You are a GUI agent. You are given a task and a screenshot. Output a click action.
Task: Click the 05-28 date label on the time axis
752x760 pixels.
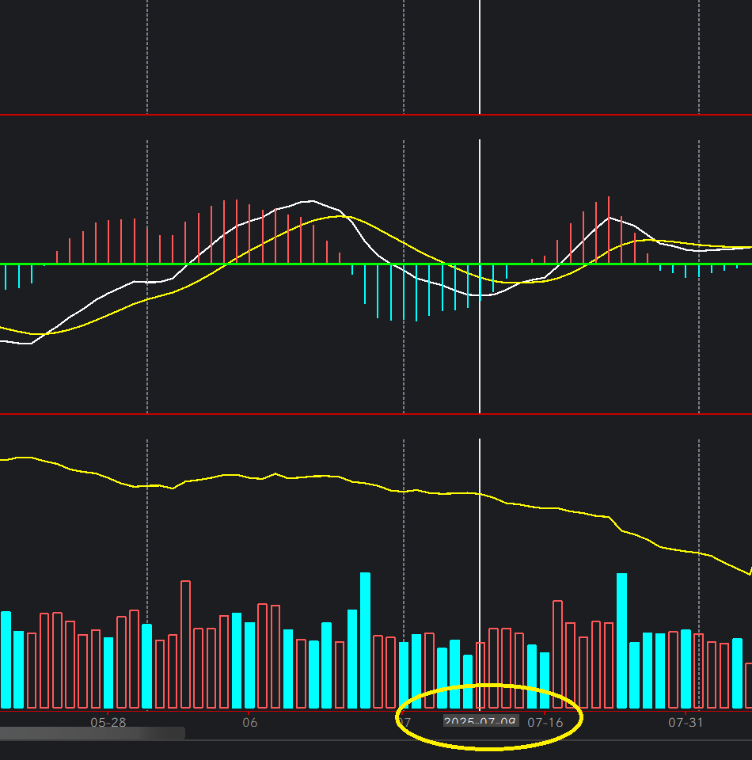108,722
